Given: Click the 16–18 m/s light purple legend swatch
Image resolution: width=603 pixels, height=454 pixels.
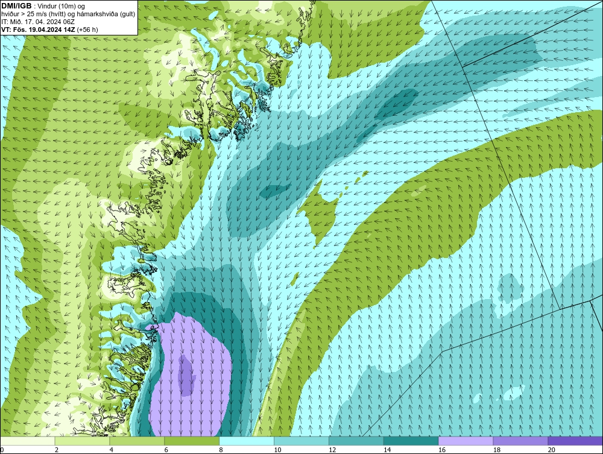Looking at the screenshot, I should (x=466, y=441).
